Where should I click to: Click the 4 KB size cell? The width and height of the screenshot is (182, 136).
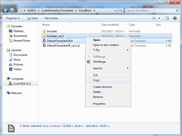(x=169, y=41)
